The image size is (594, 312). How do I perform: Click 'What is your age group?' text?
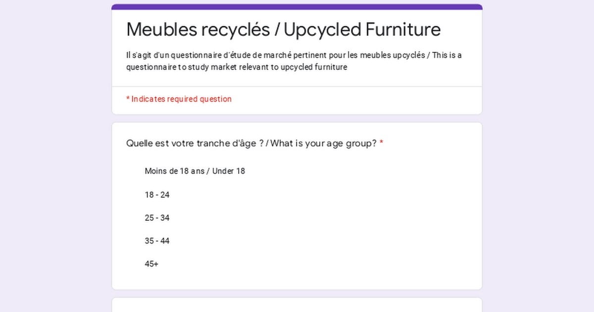pyautogui.click(x=324, y=144)
